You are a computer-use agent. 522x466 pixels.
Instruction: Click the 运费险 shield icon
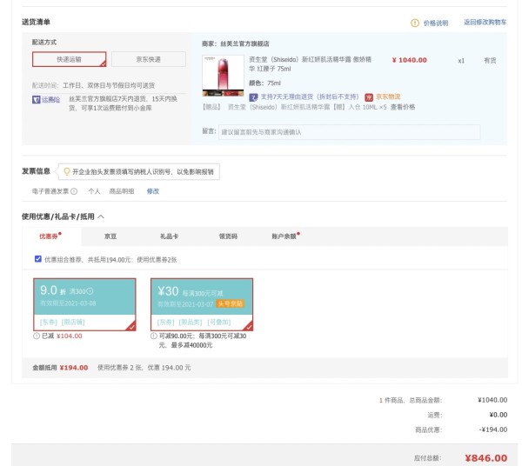pos(36,99)
